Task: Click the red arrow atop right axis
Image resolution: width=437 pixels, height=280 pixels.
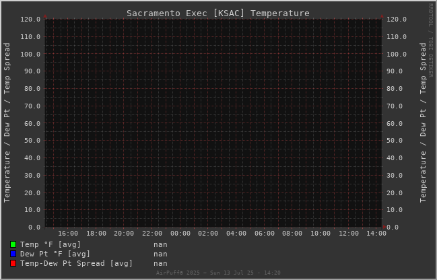Action: coord(382,16)
